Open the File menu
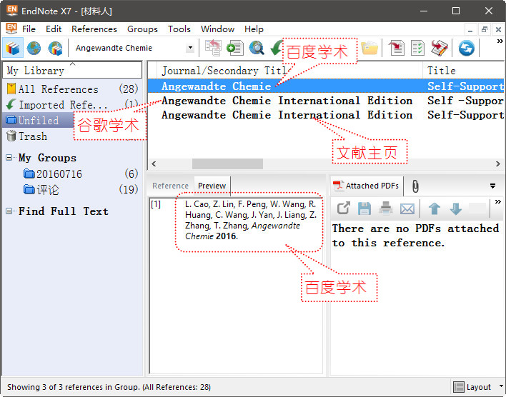Screen dimensions: 506x397 (29, 29)
